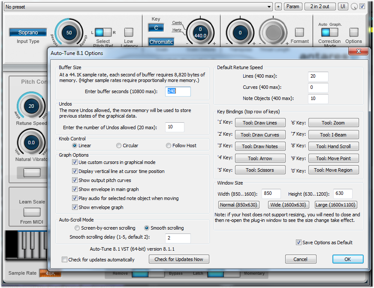Adjust the Natural Vibrato knob showing 0.0
Screen dimensions: 374x288
(31, 142)
